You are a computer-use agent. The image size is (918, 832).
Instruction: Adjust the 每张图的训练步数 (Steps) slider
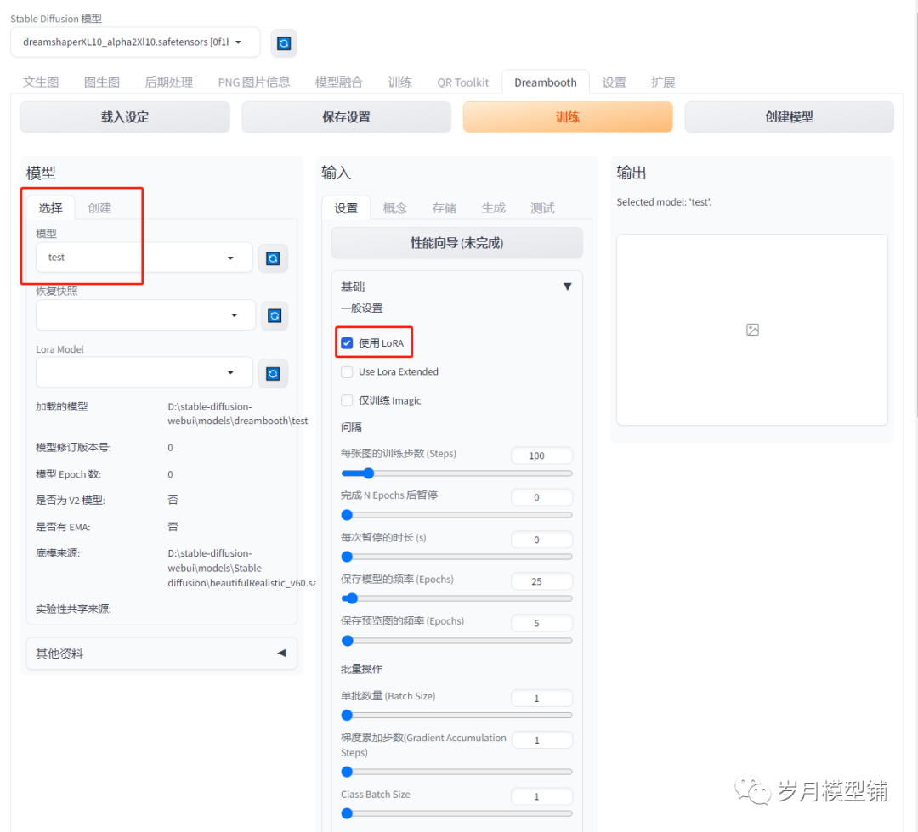point(456,473)
